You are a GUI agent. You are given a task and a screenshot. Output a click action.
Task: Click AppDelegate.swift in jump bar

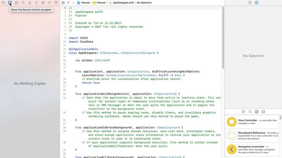click(122, 3)
